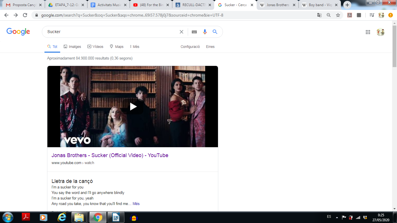Switch to LibreOffice Writer in taskbar

116,217
